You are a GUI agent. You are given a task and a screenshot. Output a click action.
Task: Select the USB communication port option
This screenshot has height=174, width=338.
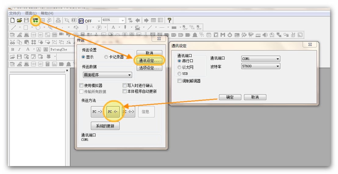(x=179, y=74)
